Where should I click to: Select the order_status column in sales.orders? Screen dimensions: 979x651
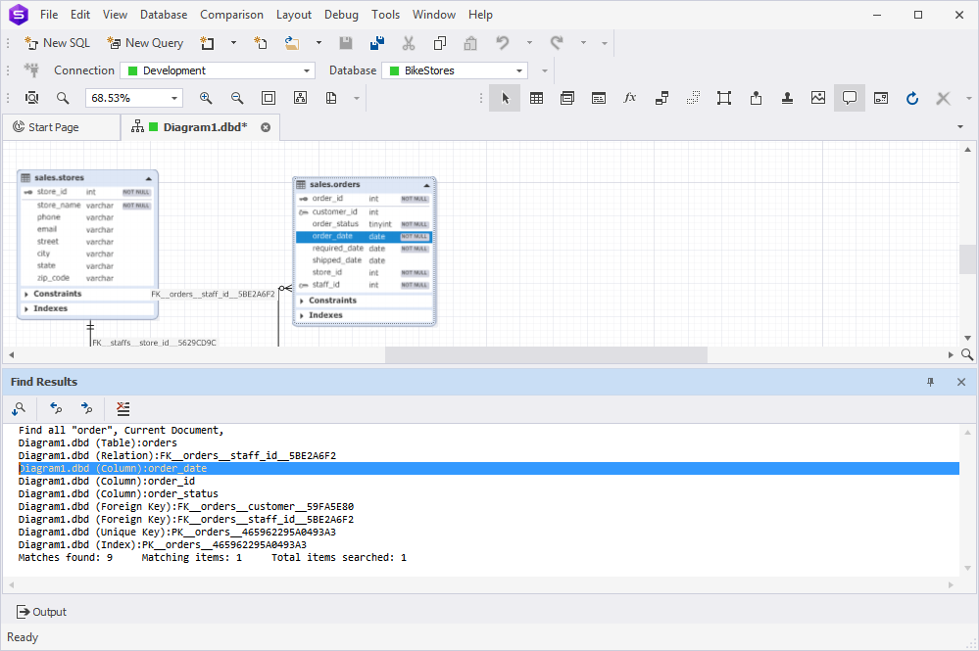(364, 224)
